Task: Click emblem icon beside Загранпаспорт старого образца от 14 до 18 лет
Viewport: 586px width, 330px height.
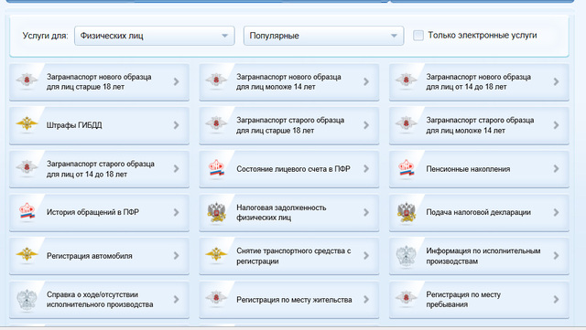Action: pyautogui.click(x=27, y=167)
